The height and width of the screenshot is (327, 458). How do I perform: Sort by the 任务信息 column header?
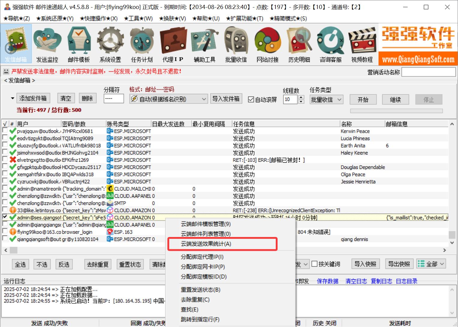pyautogui.click(x=286, y=124)
